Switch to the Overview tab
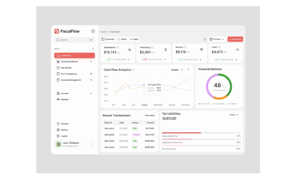The width and height of the screenshot is (298, 178). [x=108, y=39]
